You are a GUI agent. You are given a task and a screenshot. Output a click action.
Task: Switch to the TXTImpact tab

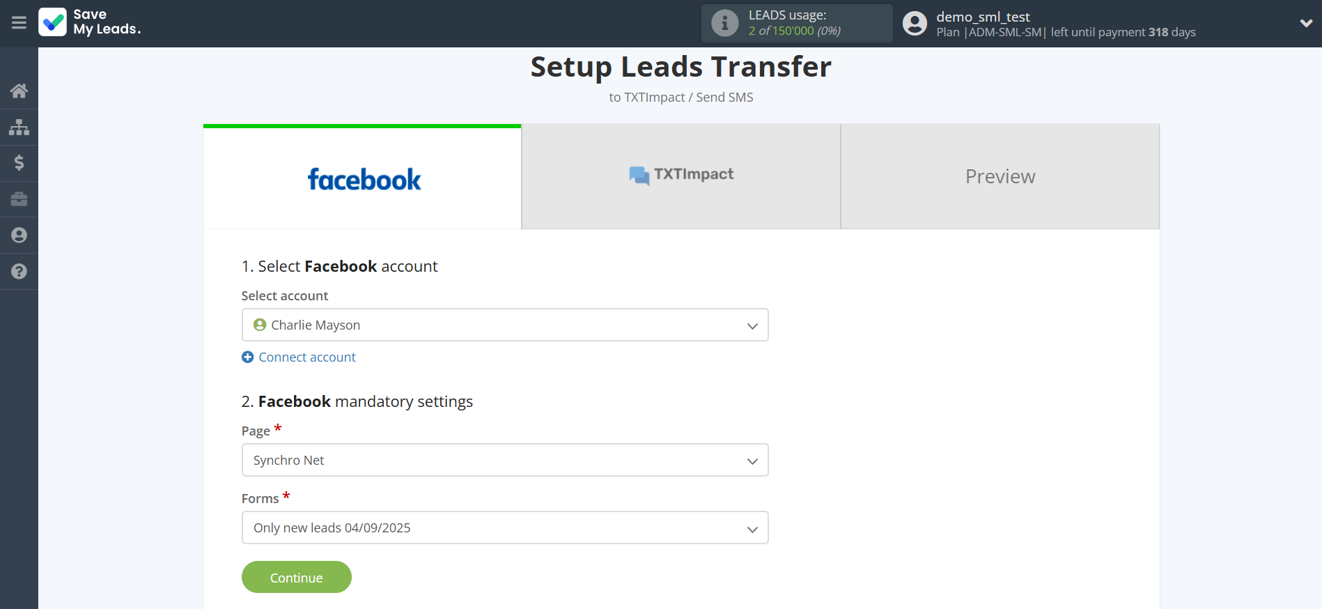click(x=681, y=176)
